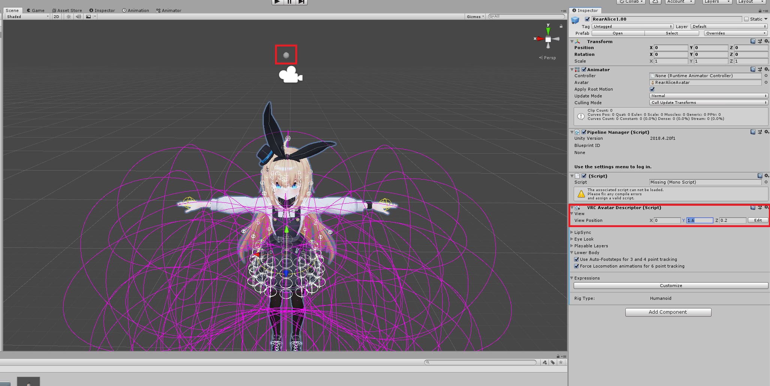The image size is (770, 386).
Task: Toggle Use Auto-Footsteps checkbox
Action: point(577,259)
